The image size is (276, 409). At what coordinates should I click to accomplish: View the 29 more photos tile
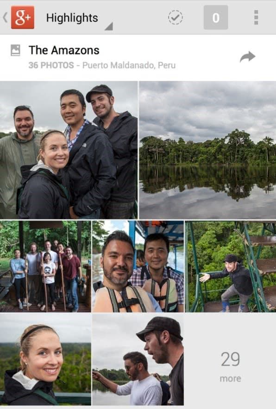(230, 359)
